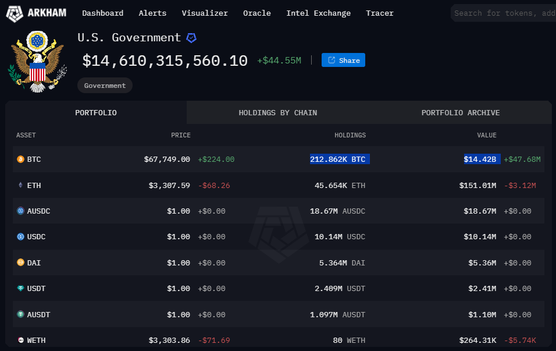This screenshot has width=556, height=351.
Task: Click the AUSDT token icon
Action: pos(20,314)
